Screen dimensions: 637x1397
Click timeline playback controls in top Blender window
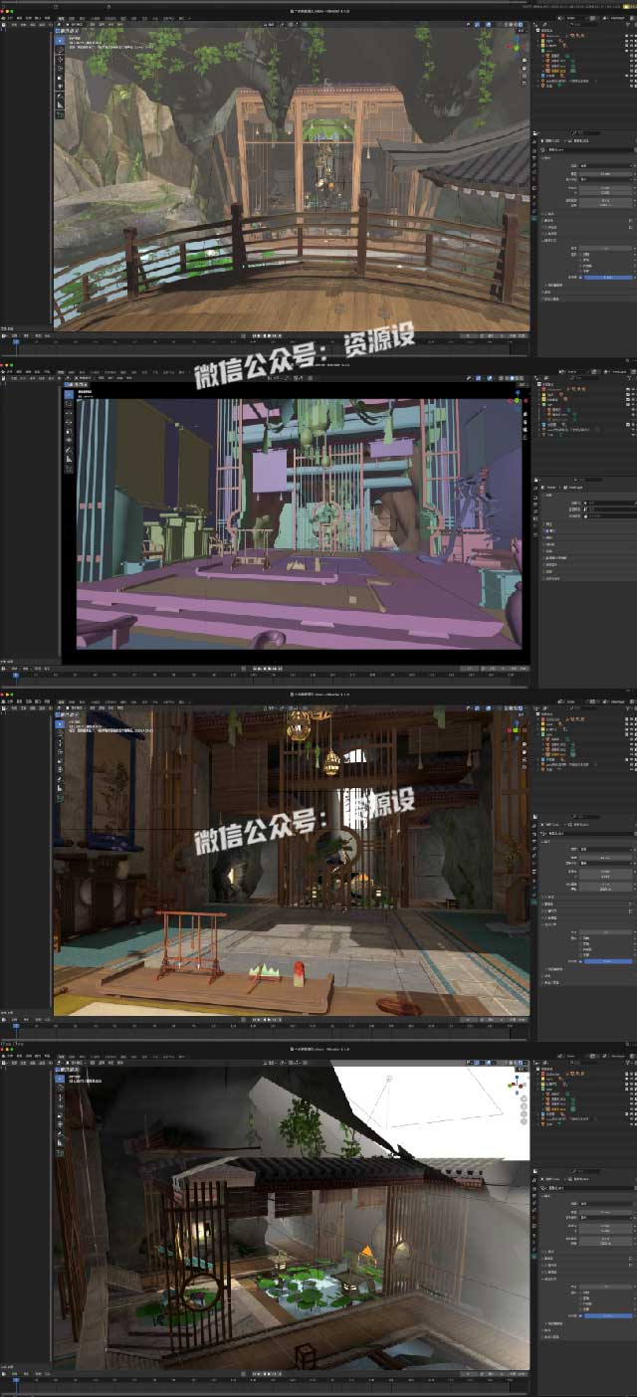(267, 335)
